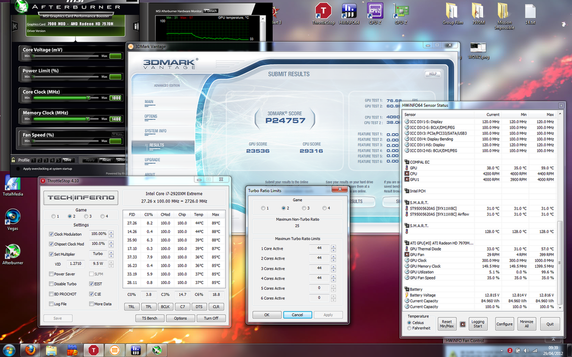Open the ThrottleStop desktop shortcut
The image size is (572, 357).
coord(323,14)
